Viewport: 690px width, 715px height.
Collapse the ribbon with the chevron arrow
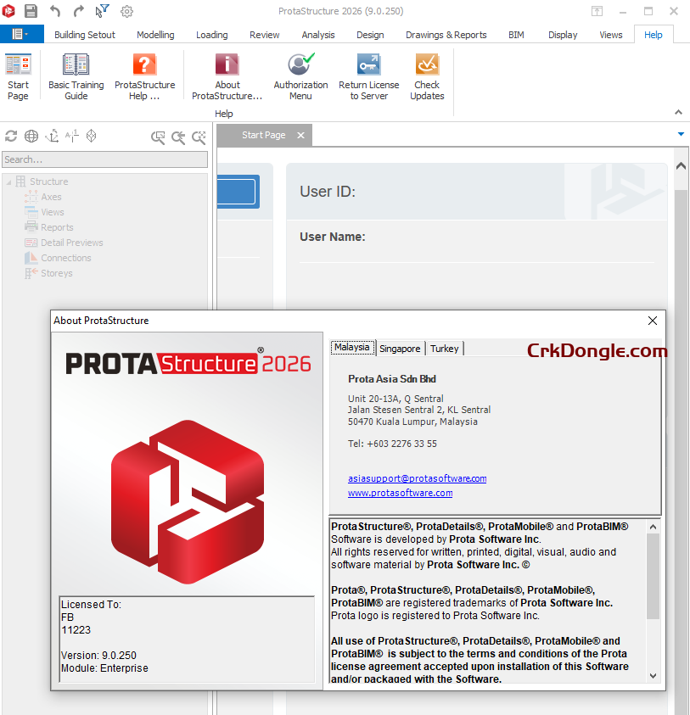[677, 112]
